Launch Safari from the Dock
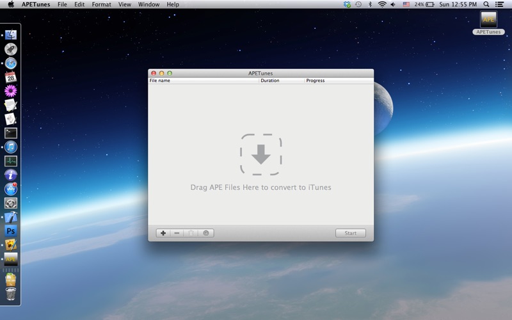The width and height of the screenshot is (512, 320). pyautogui.click(x=11, y=63)
